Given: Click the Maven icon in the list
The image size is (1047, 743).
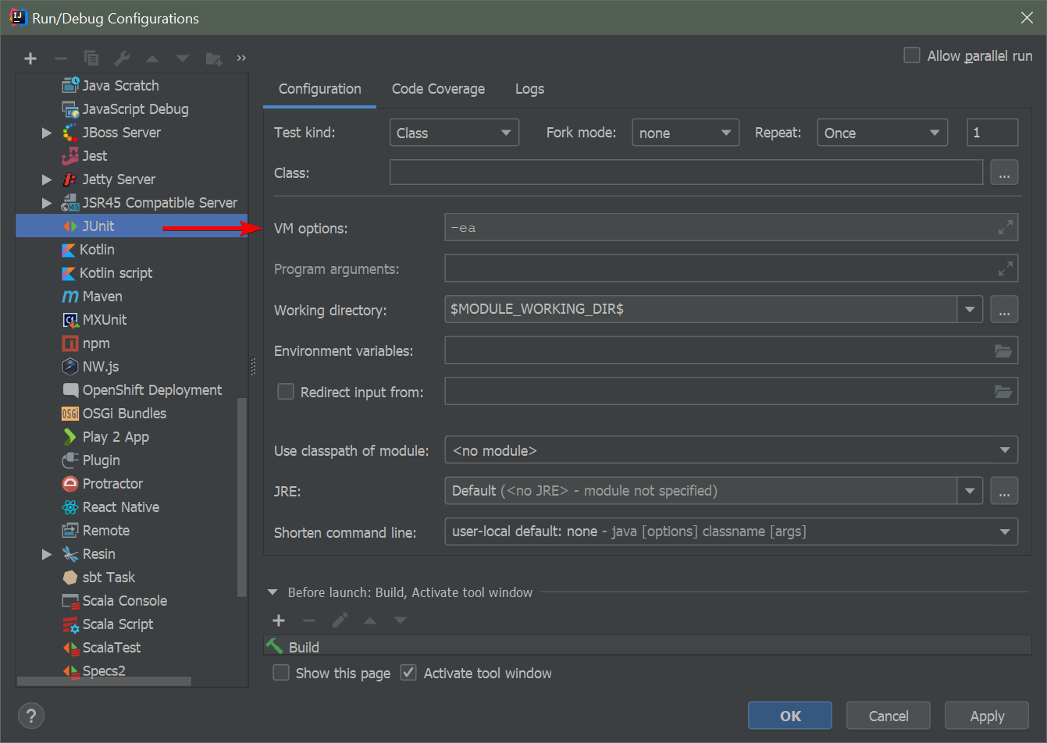Looking at the screenshot, I should (x=70, y=297).
